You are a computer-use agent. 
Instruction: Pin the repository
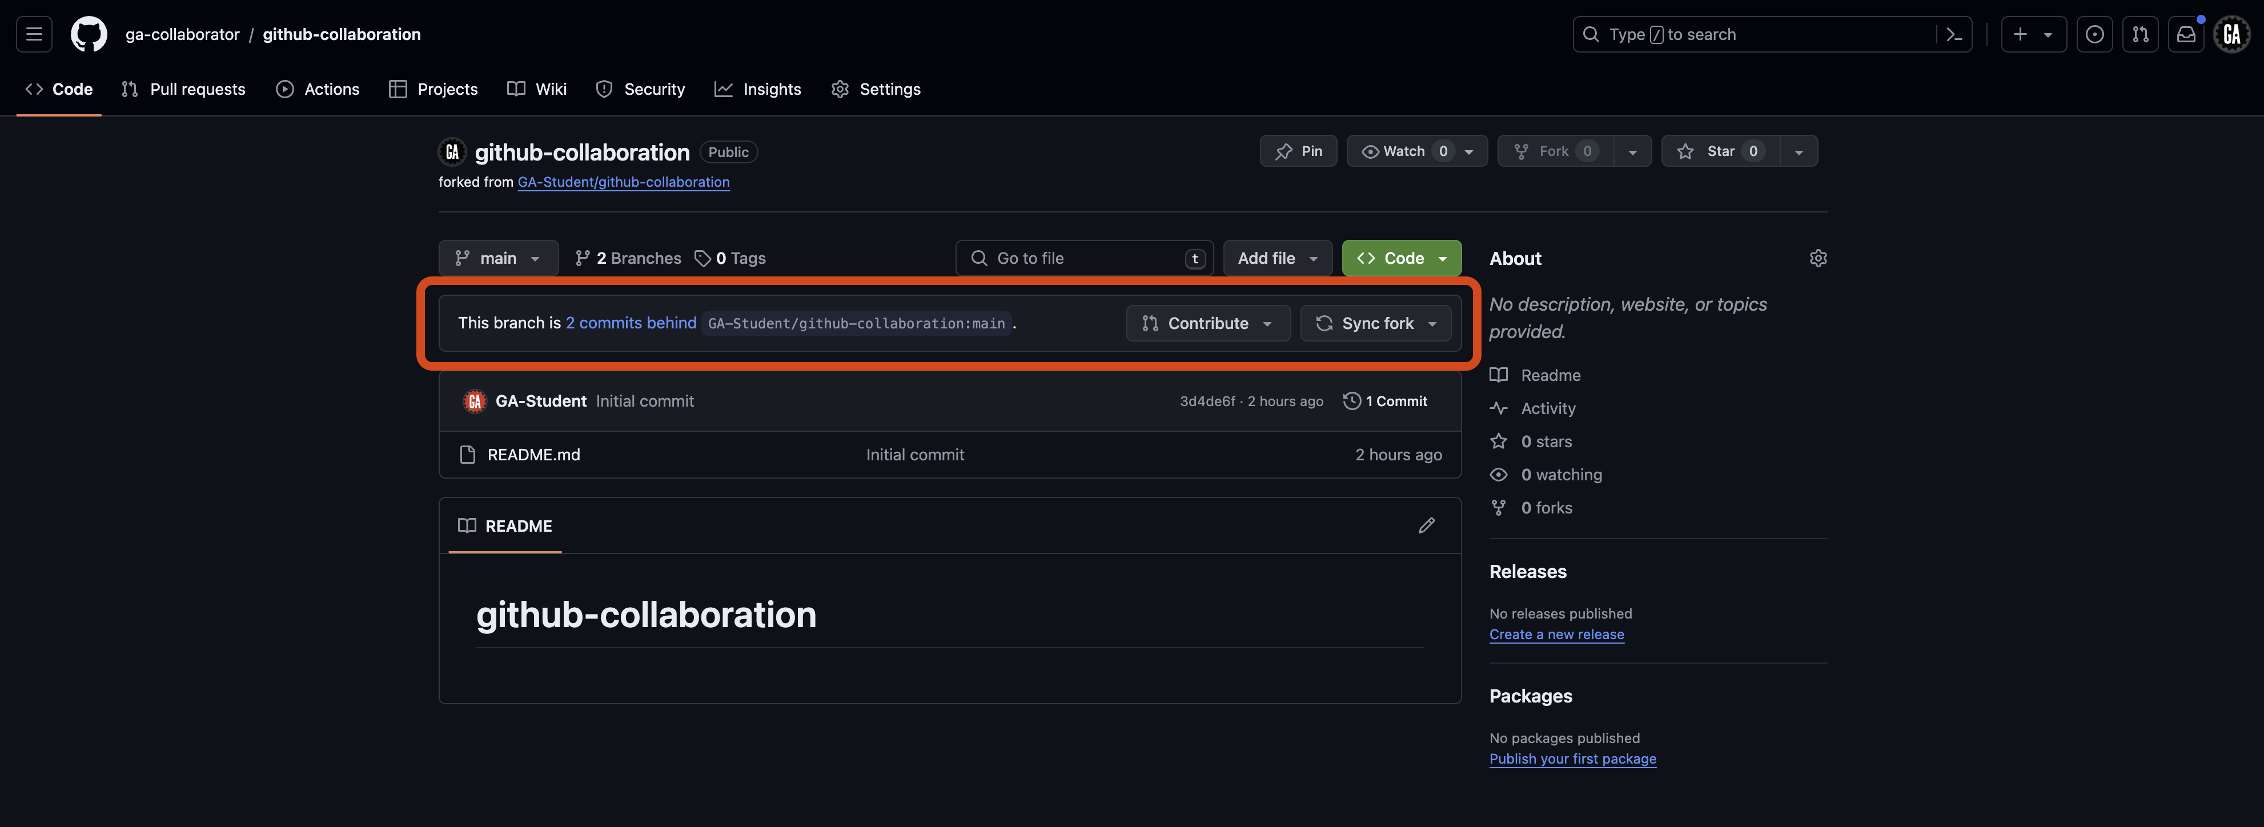tap(1298, 150)
